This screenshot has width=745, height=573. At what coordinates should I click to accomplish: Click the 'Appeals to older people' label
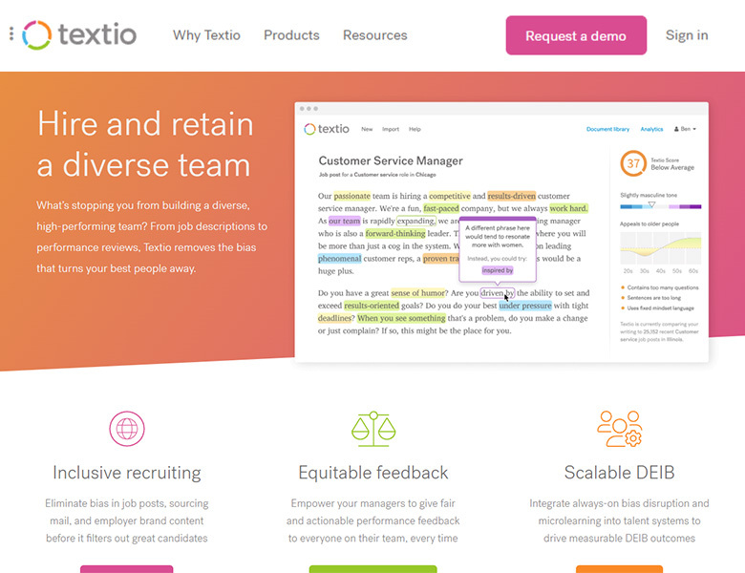click(649, 223)
